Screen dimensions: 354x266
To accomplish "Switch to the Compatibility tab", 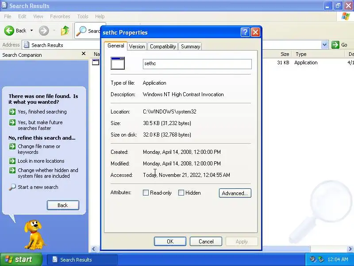I will 163,47.
